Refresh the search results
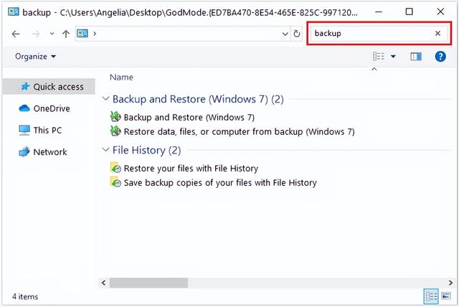This screenshot has width=459, height=307. pyautogui.click(x=296, y=34)
